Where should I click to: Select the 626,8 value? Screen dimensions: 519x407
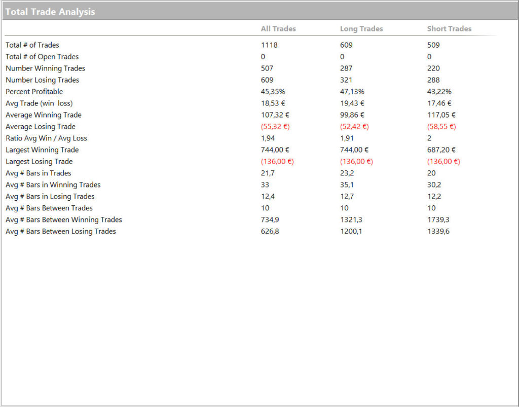[270, 231]
